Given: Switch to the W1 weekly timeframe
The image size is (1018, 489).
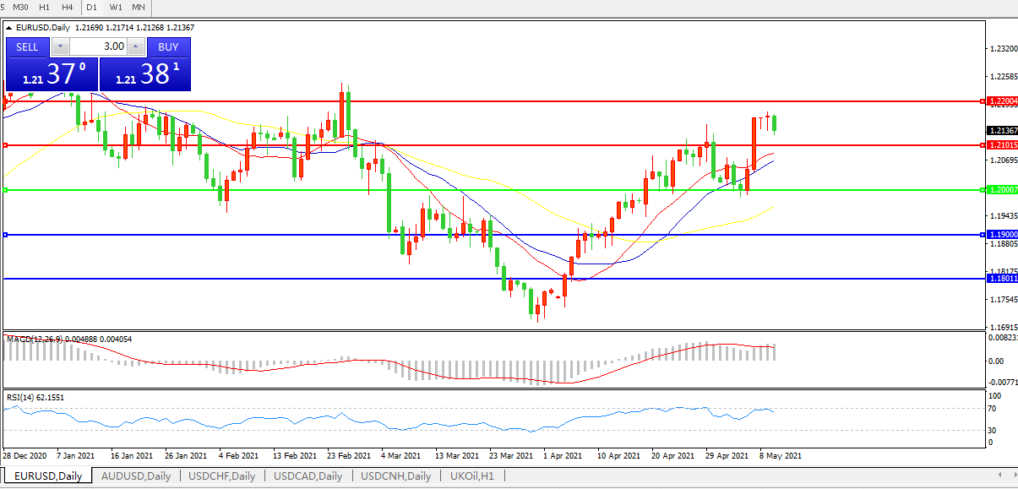Looking at the screenshot, I should [116, 7].
